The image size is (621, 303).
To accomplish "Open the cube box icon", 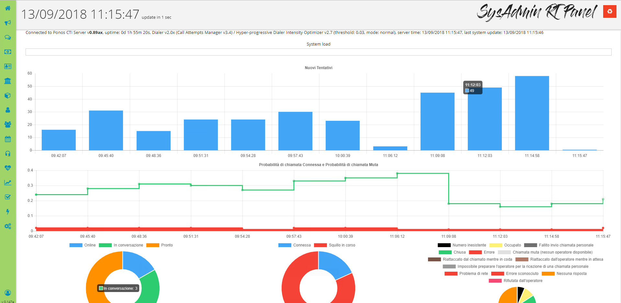I will point(8,95).
